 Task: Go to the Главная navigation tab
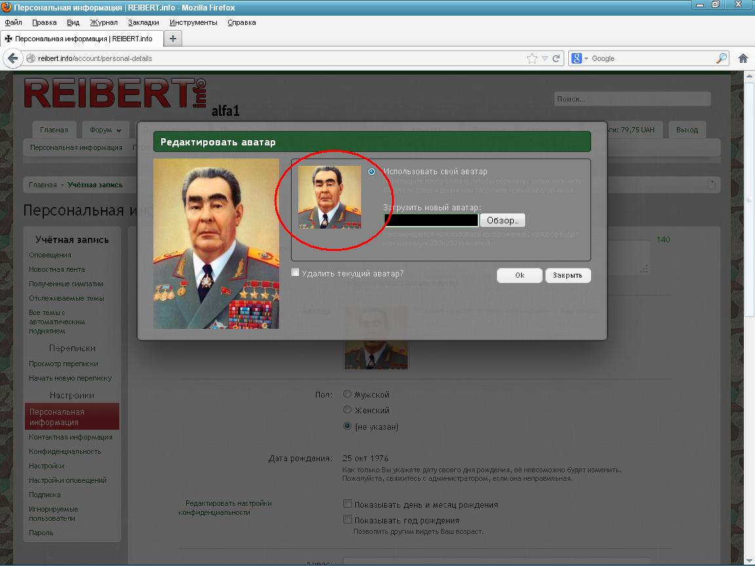point(54,130)
